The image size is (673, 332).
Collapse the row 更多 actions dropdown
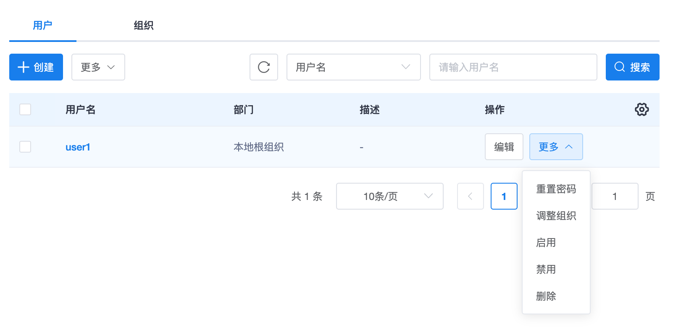tap(556, 147)
